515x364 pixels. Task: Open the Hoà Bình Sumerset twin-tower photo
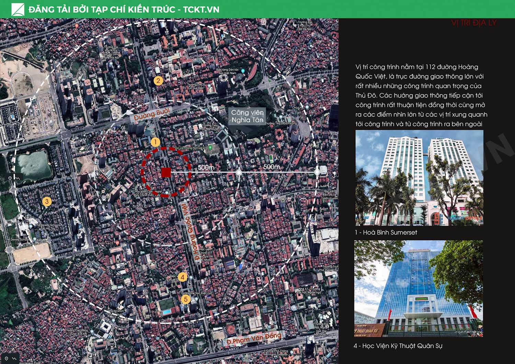tap(419, 178)
